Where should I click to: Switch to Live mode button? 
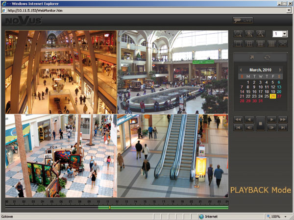click(243, 20)
